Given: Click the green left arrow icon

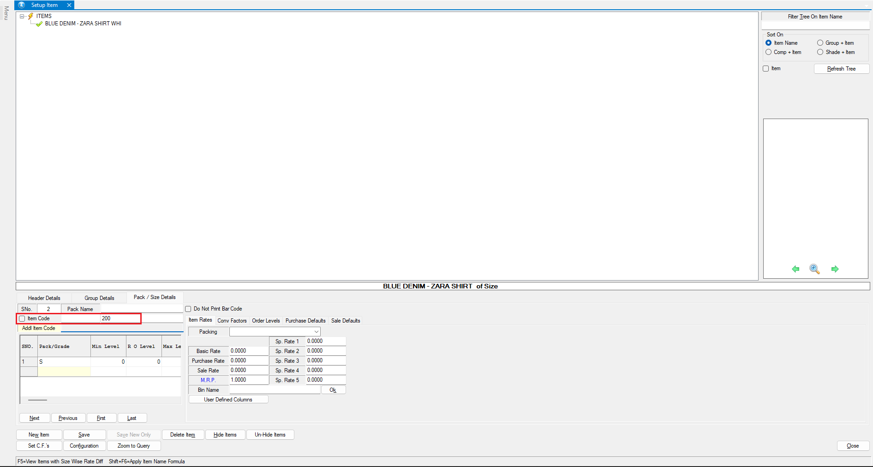Looking at the screenshot, I should [x=795, y=269].
